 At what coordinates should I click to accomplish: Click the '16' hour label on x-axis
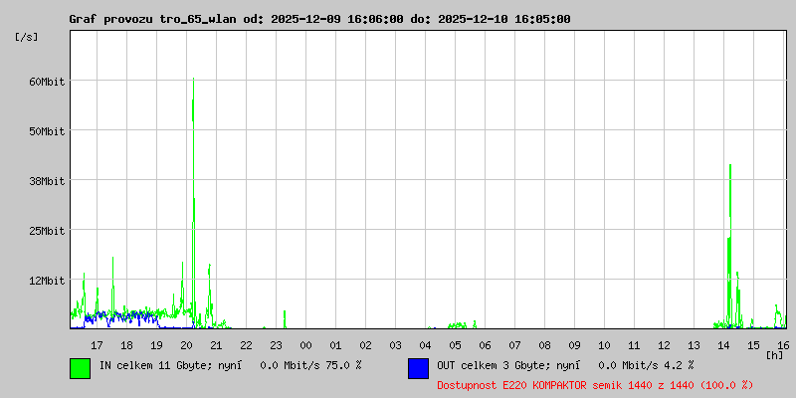pyautogui.click(x=783, y=345)
